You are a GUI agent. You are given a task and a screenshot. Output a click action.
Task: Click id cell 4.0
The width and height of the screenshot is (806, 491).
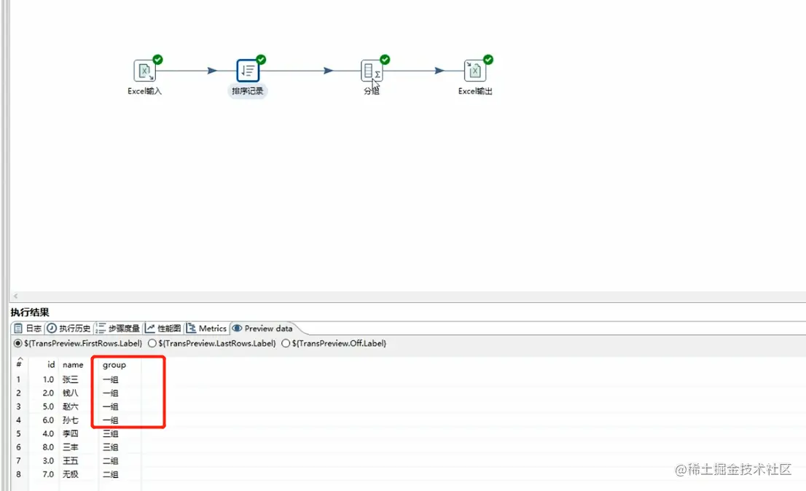click(x=48, y=433)
